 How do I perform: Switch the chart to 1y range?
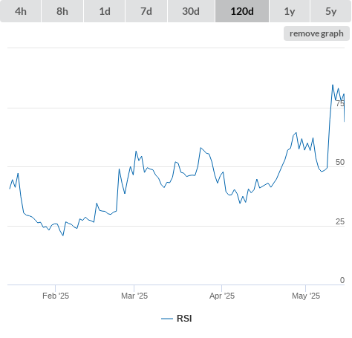pyautogui.click(x=290, y=11)
